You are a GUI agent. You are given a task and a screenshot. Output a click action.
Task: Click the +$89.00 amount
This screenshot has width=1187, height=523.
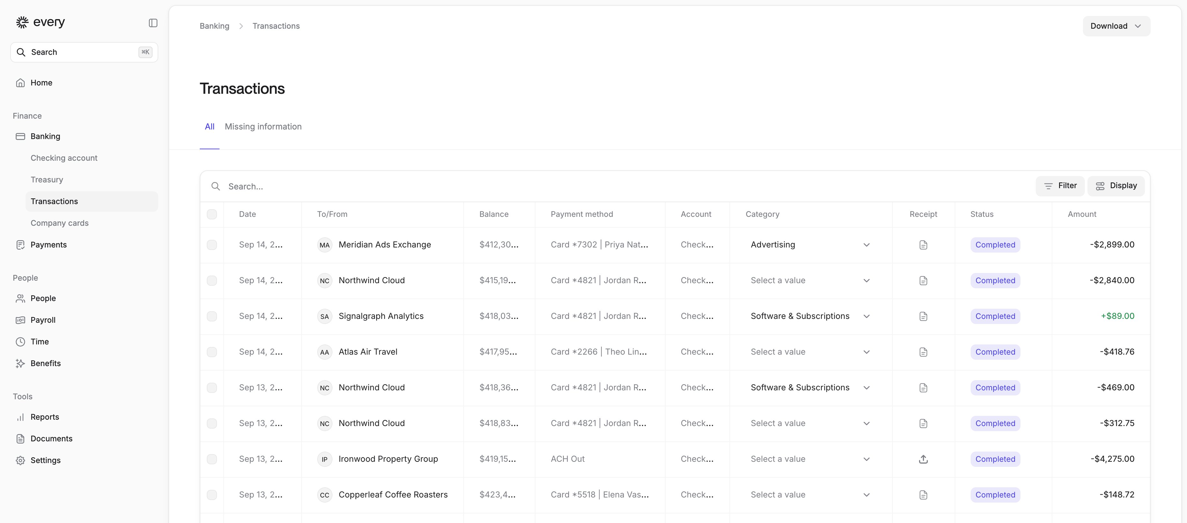1117,316
